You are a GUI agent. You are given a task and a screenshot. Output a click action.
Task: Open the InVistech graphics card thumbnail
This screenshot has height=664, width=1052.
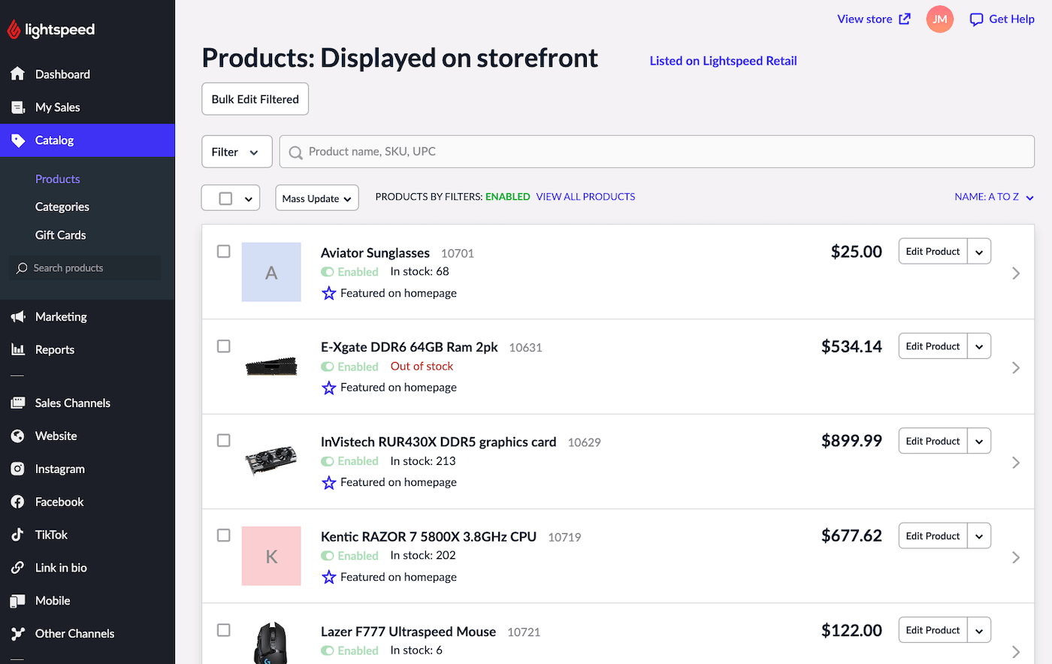271,461
